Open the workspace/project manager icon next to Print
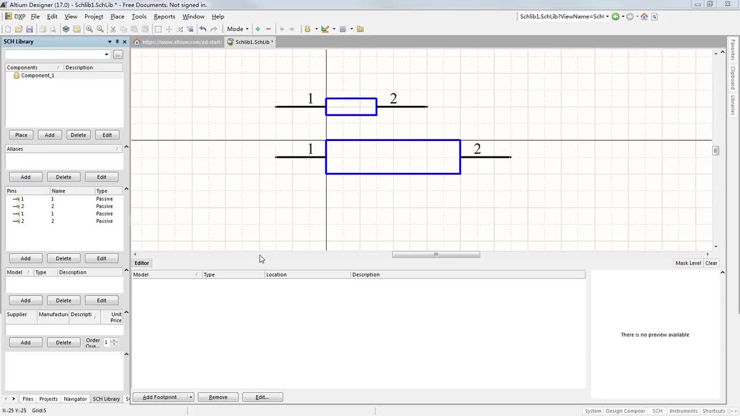This screenshot has width=740, height=416. tap(77, 29)
